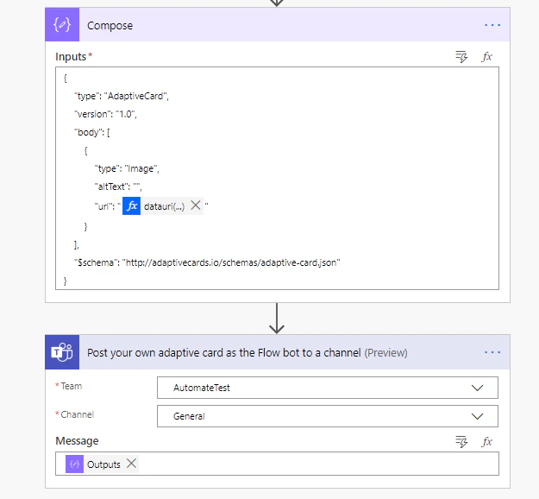
Task: Open expression editor fx for Inputs
Action: 486,57
